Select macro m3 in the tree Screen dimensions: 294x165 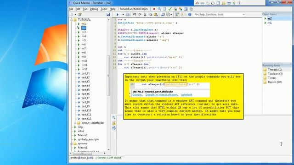click(x=84, y=32)
